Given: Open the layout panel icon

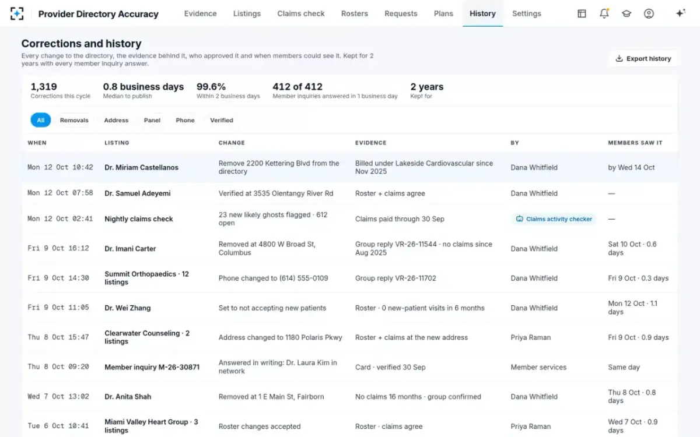Looking at the screenshot, I should pos(582,13).
